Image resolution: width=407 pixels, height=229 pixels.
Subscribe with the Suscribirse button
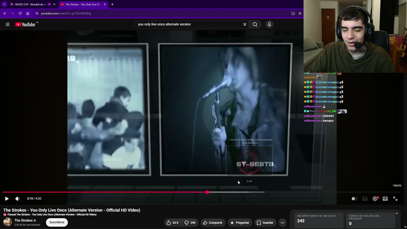point(57,222)
